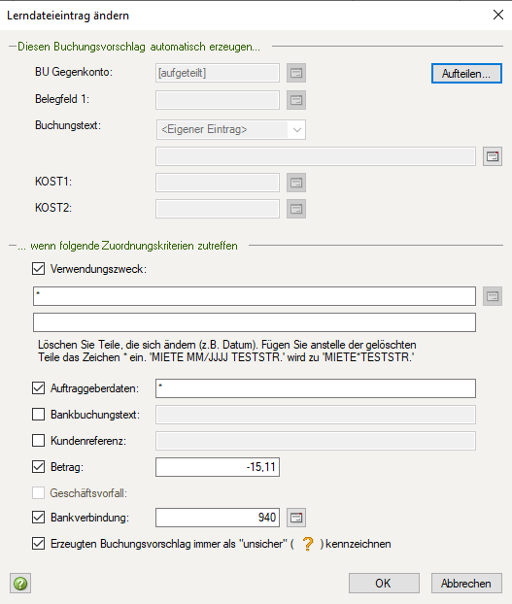The width and height of the screenshot is (512, 604).
Task: Click KOST2 lookup icon
Action: (296, 209)
